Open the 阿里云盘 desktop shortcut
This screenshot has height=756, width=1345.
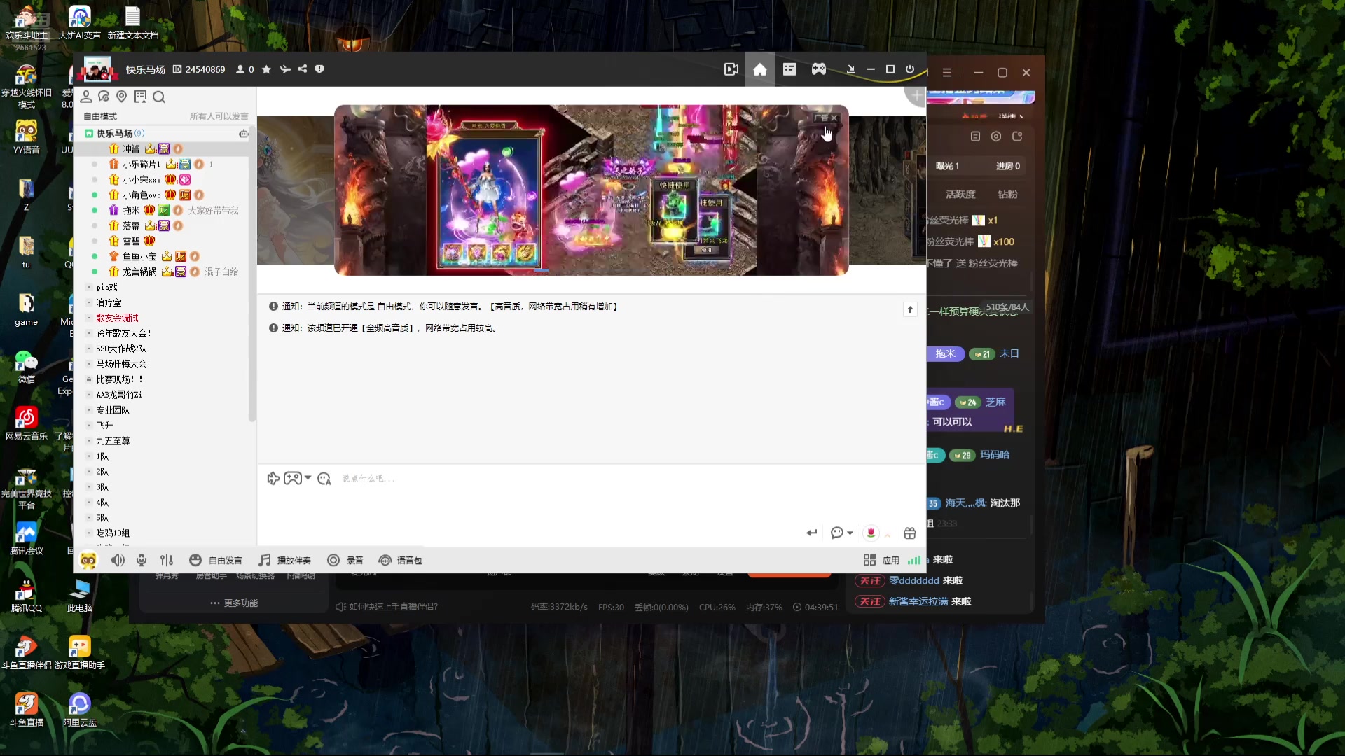tap(79, 710)
